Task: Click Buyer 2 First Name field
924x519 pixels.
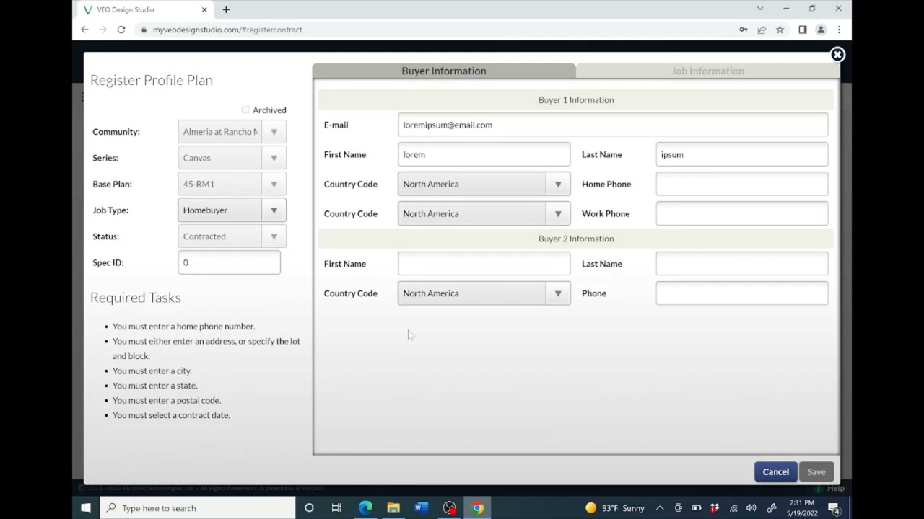Action: (x=484, y=264)
